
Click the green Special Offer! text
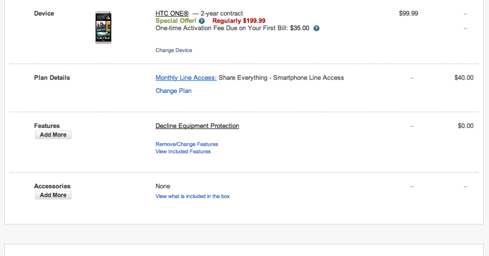coord(176,21)
